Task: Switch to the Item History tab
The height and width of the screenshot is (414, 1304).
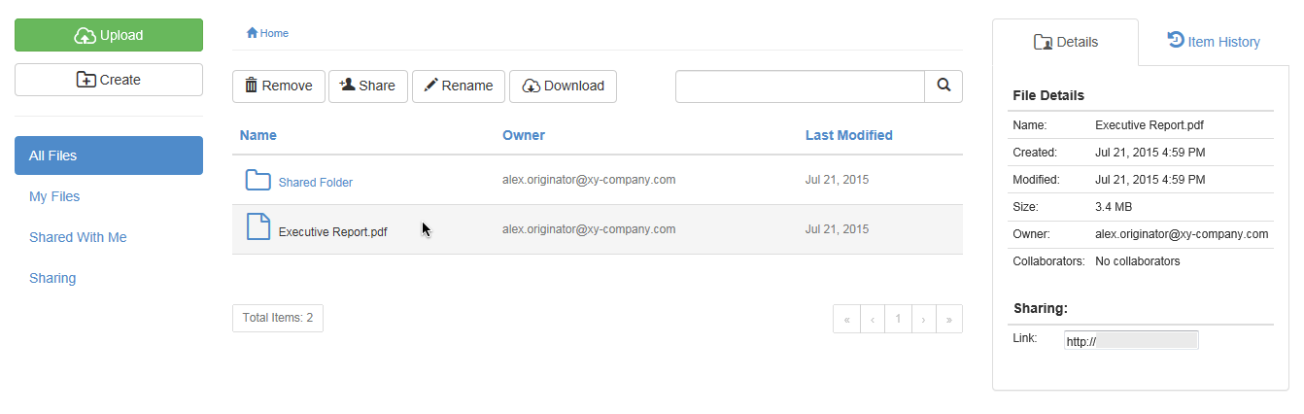Action: 1213,42
